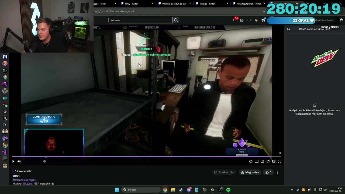Show hidden system tray icons chevron

click(x=292, y=190)
